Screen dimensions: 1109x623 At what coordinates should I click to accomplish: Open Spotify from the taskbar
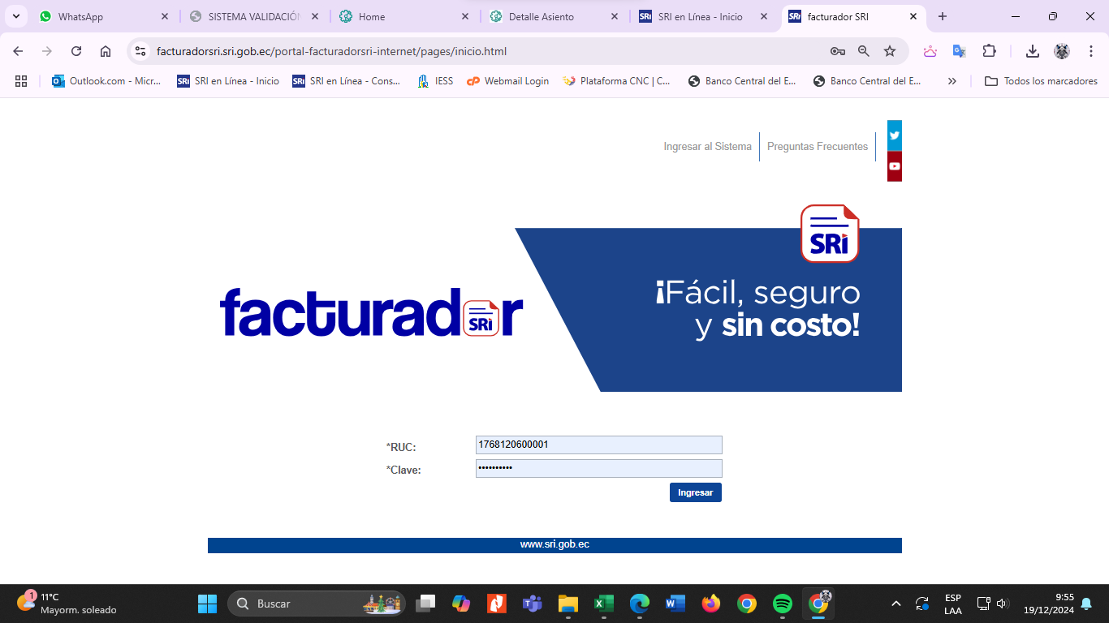782,604
